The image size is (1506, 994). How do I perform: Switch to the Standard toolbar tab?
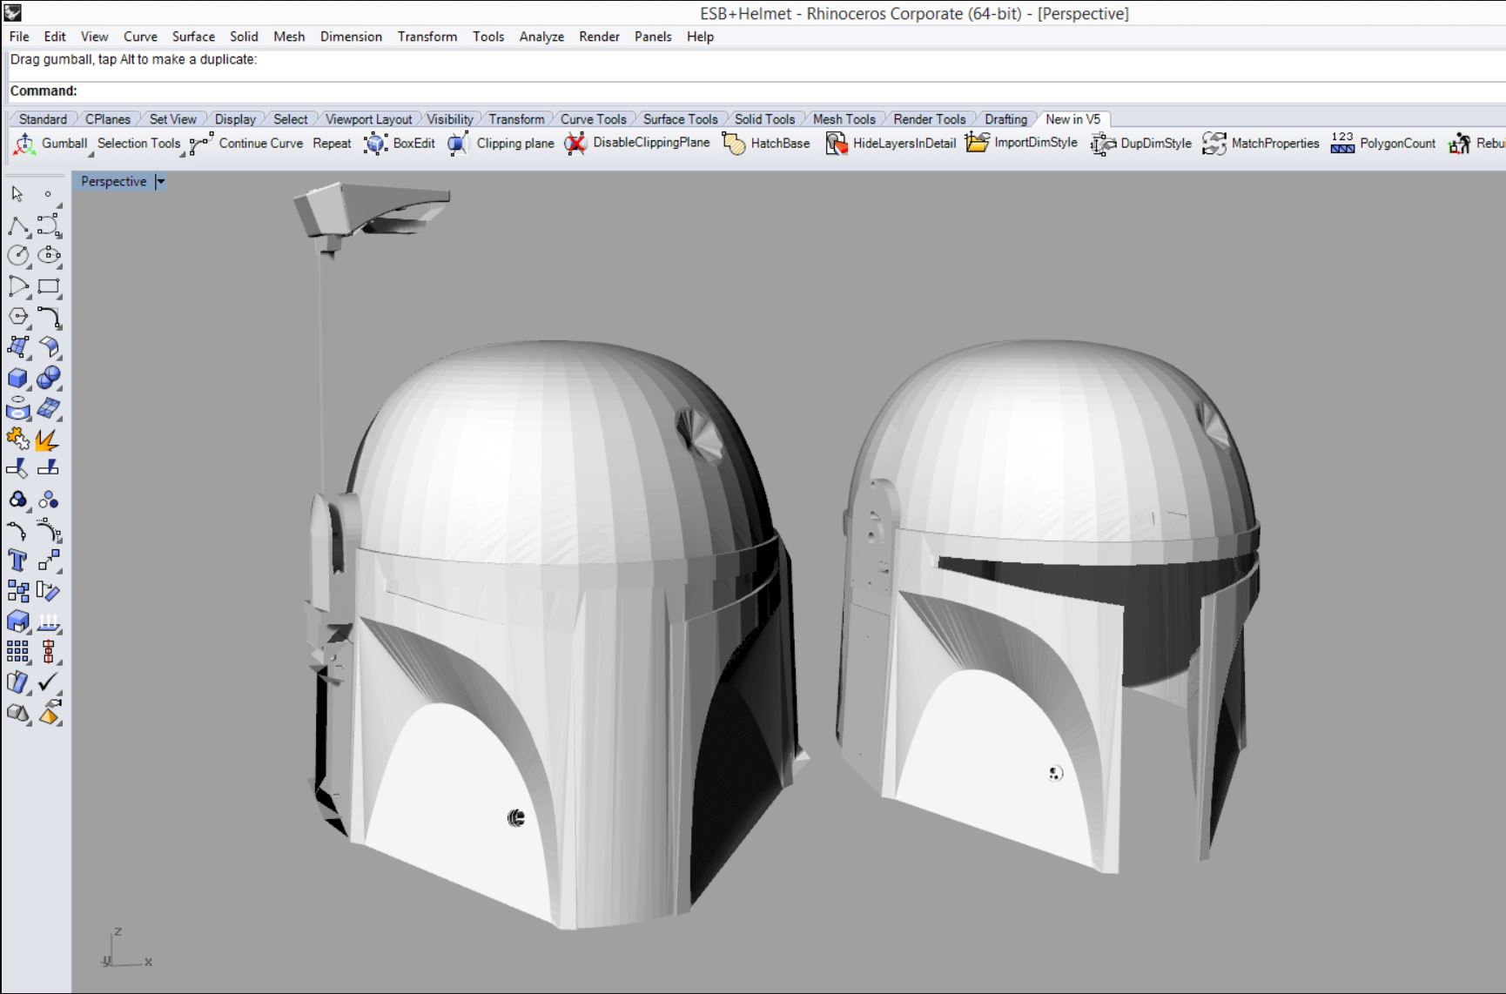(43, 119)
